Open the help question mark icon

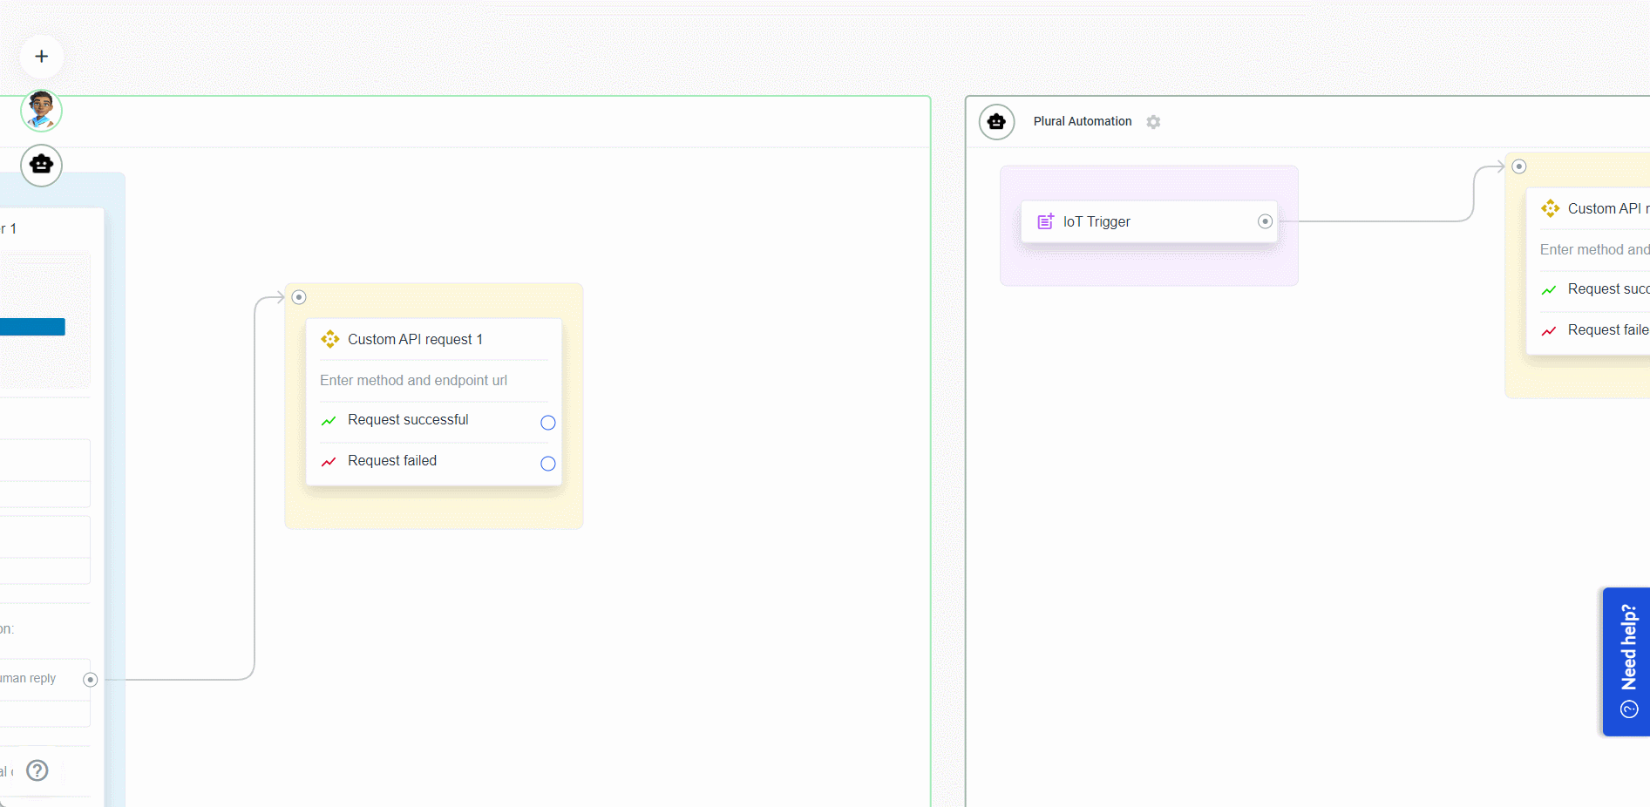(x=37, y=770)
